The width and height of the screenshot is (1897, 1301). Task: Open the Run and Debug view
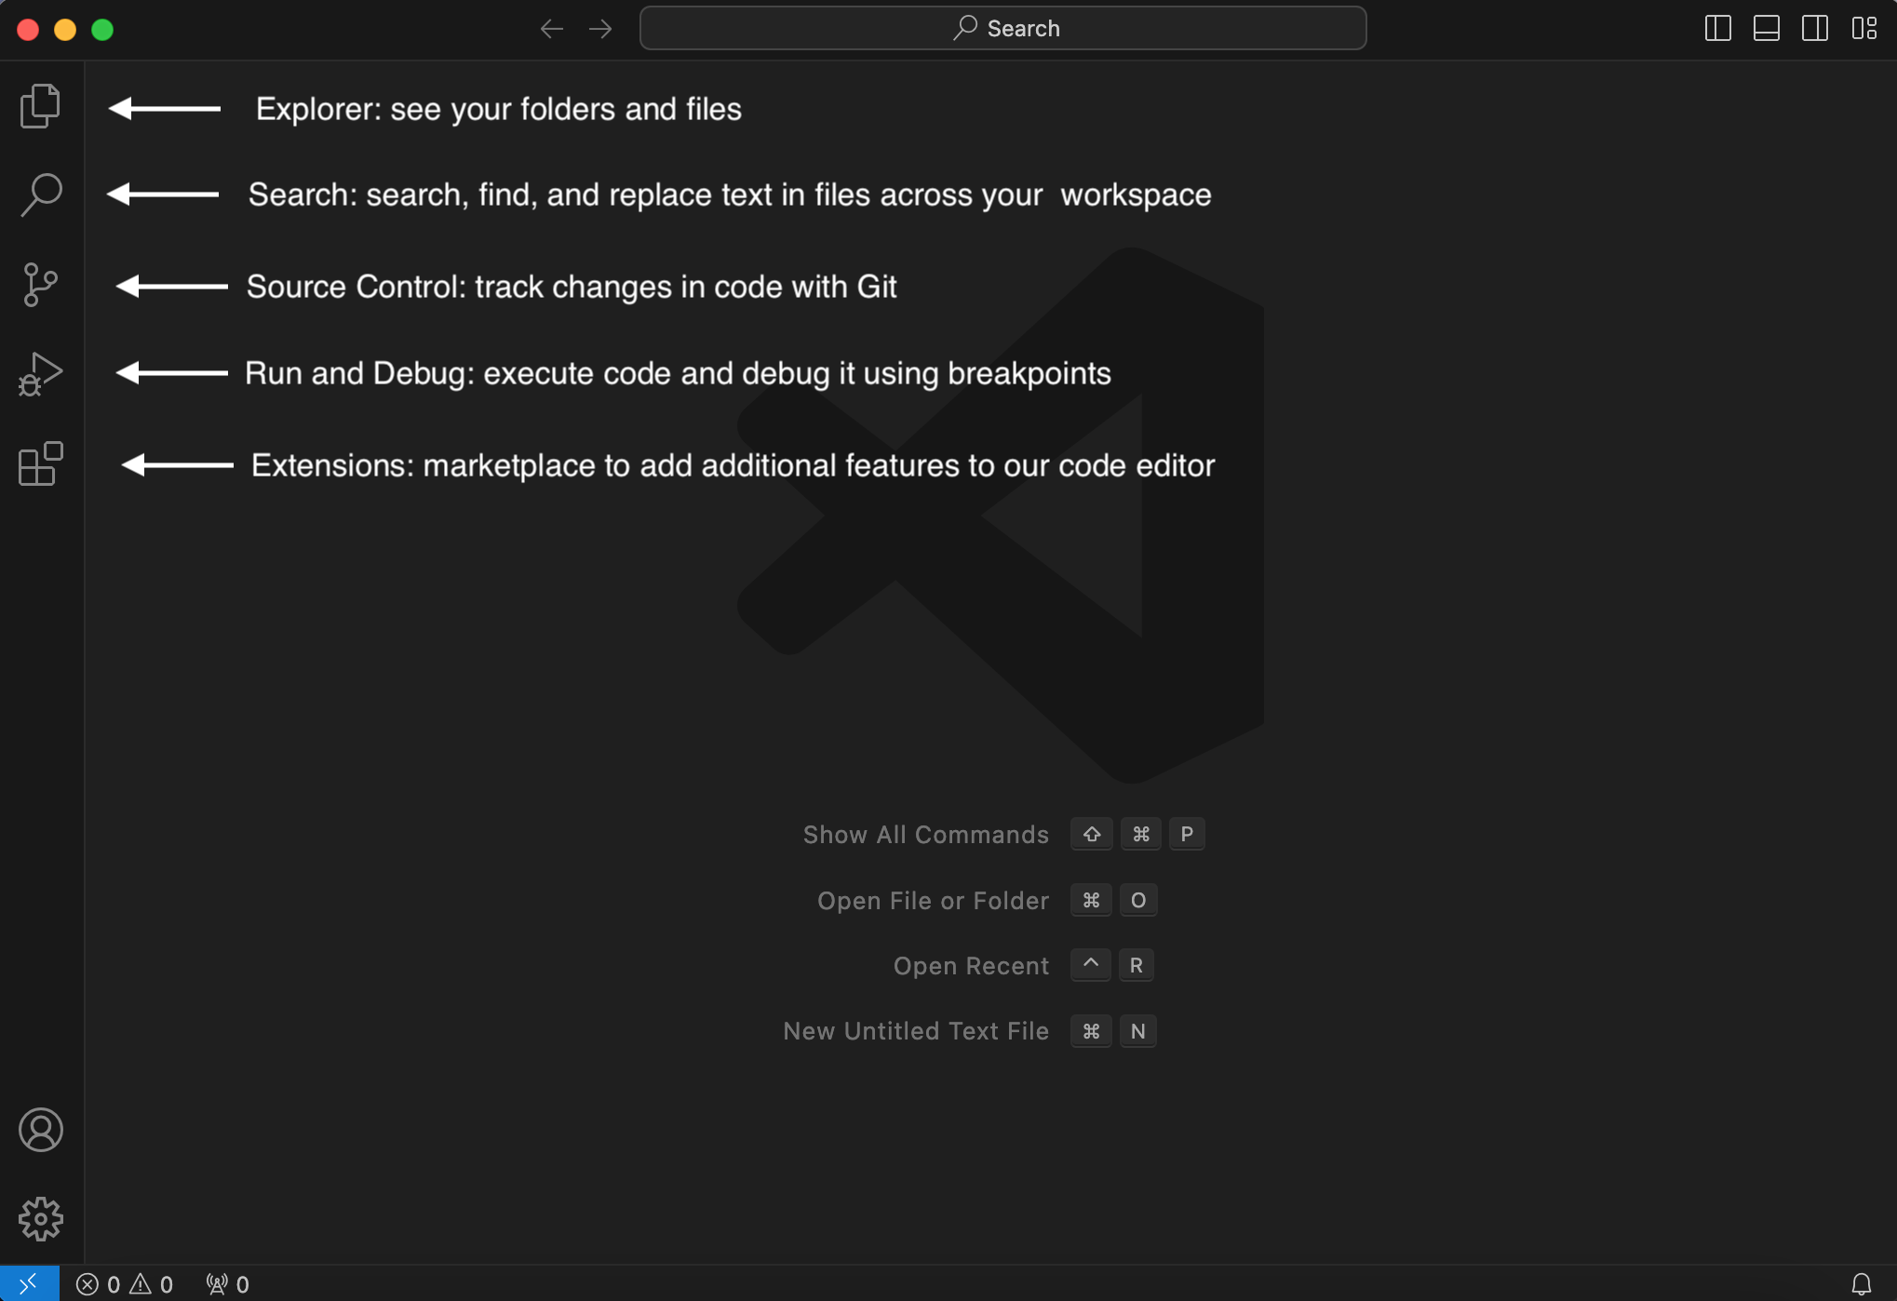[x=40, y=374]
